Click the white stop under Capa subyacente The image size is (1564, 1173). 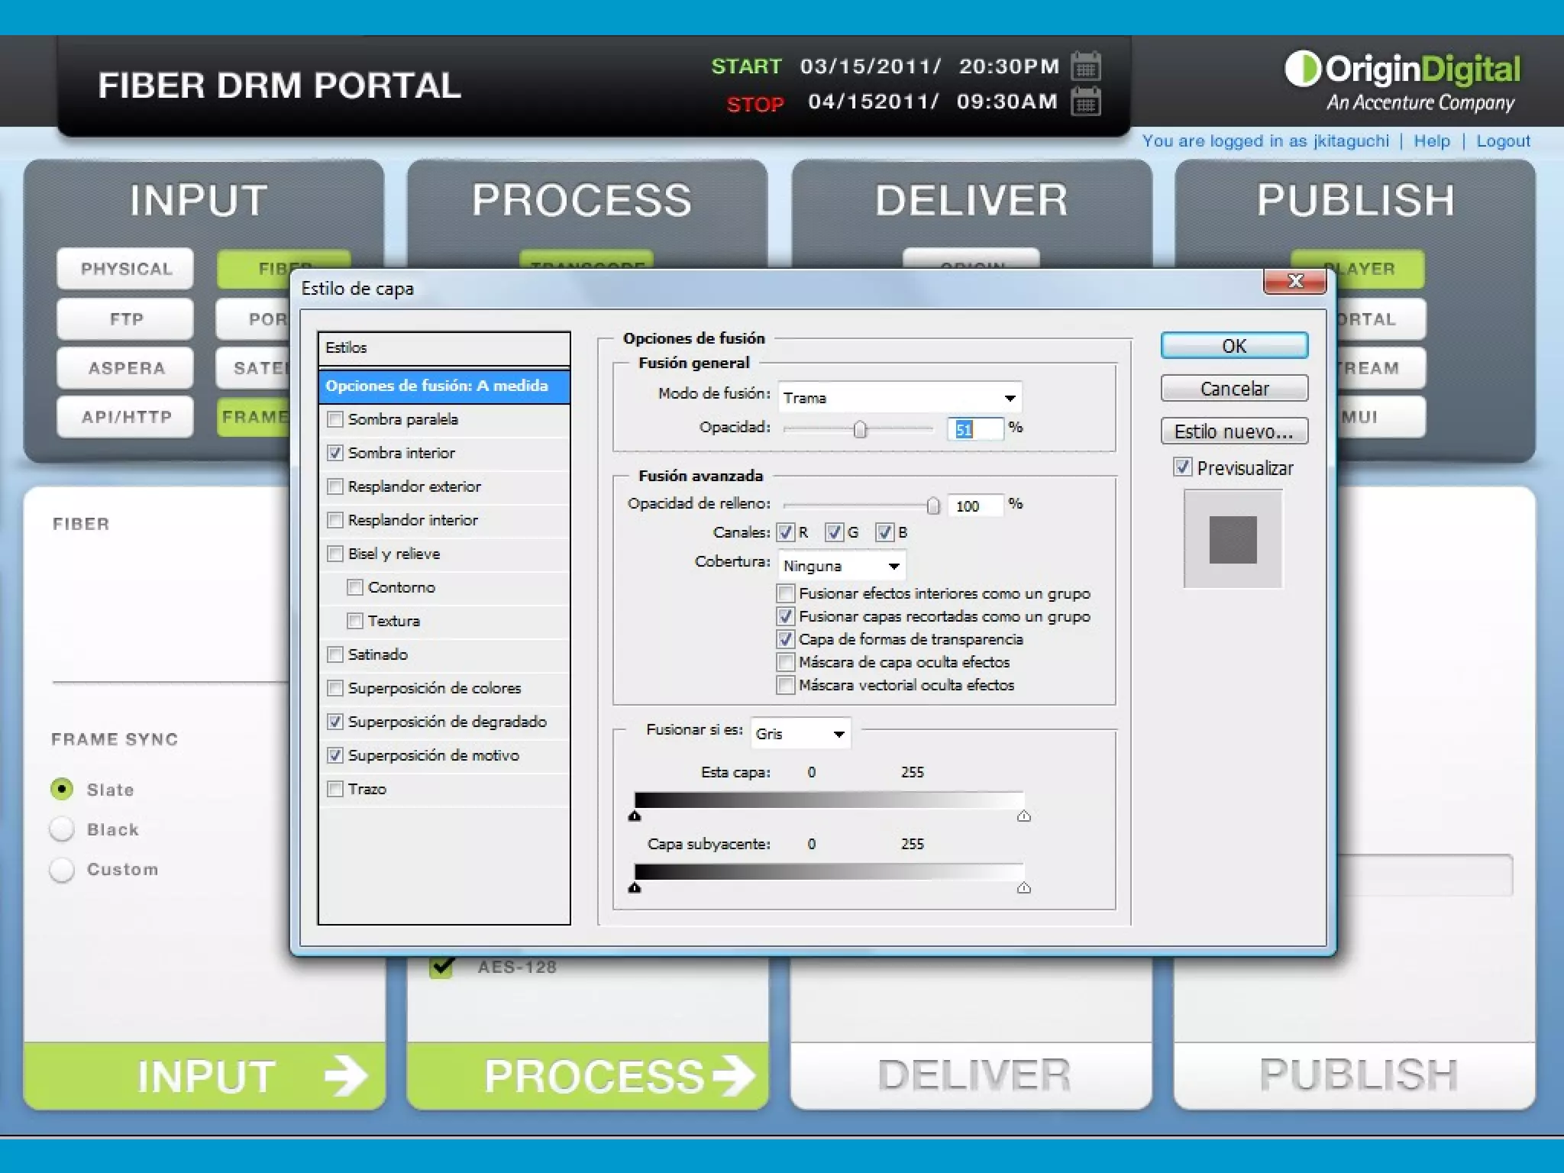pyautogui.click(x=1024, y=888)
